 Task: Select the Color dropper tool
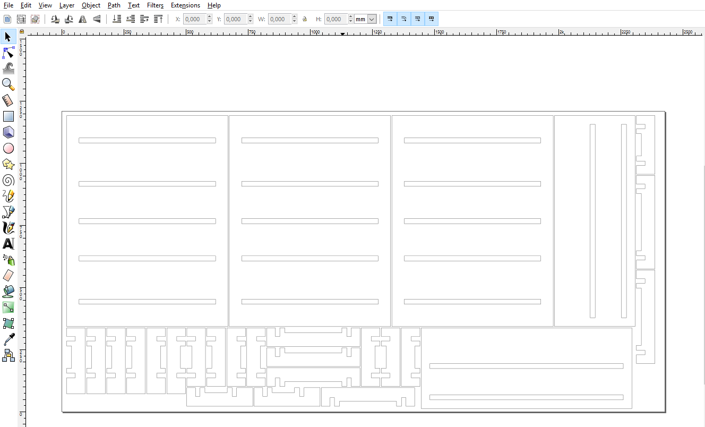click(x=8, y=339)
